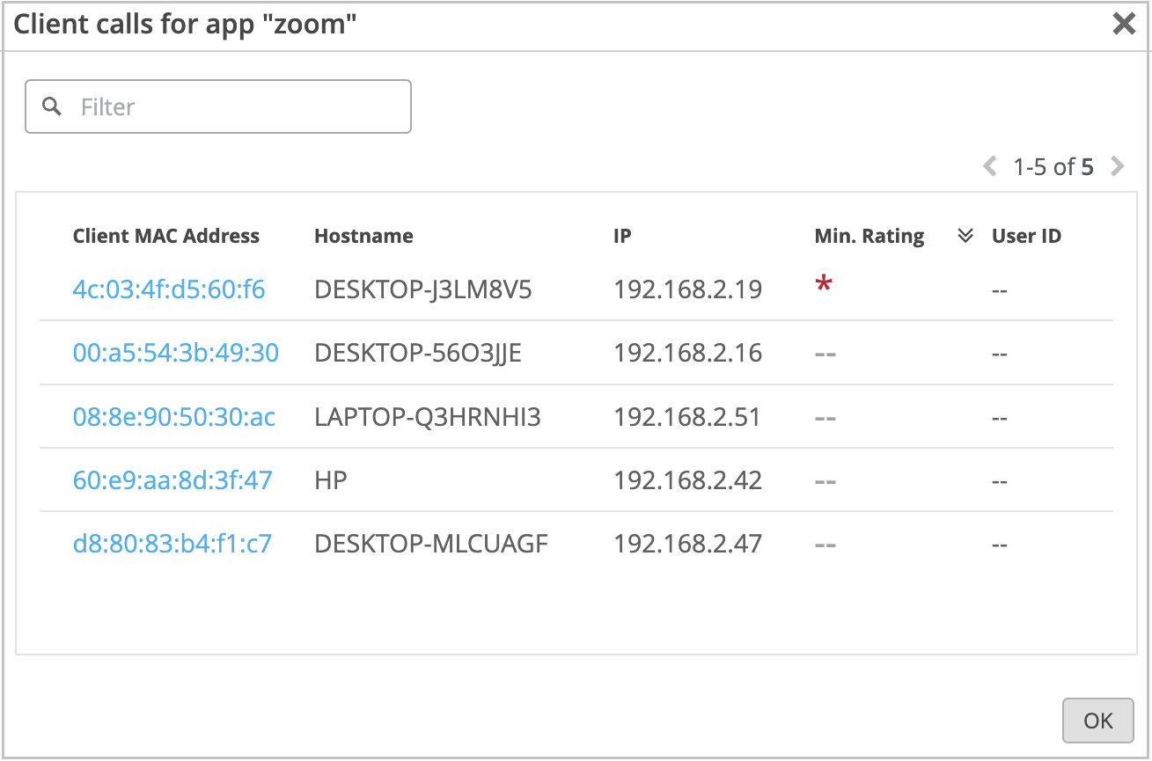The width and height of the screenshot is (1152, 761).
Task: Open MAC address 00:a5:54:3b:49:30
Action: point(175,353)
